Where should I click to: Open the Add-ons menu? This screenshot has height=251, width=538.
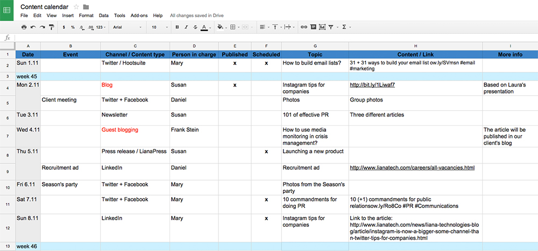click(139, 16)
